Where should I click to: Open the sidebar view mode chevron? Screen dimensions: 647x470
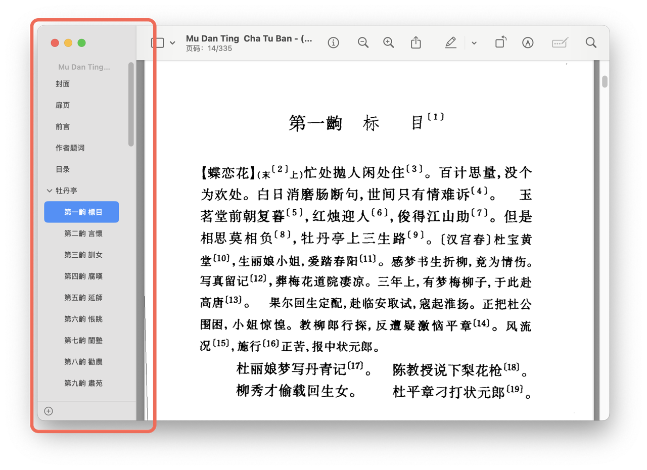tap(172, 42)
